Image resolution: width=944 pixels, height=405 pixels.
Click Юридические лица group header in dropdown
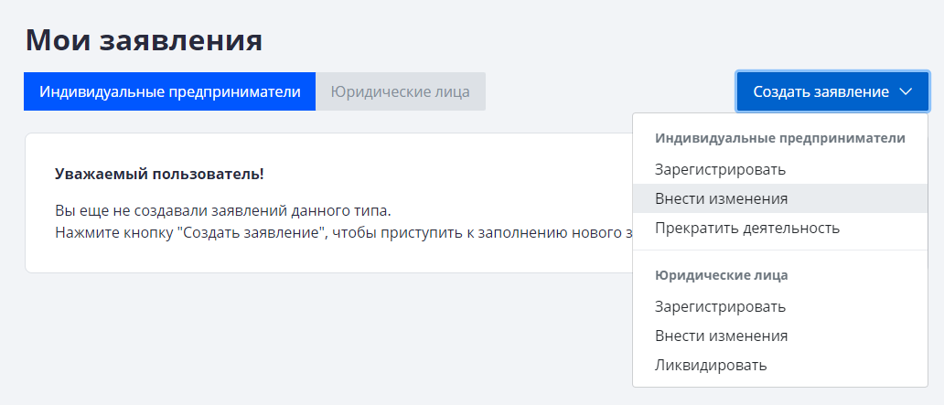click(721, 274)
